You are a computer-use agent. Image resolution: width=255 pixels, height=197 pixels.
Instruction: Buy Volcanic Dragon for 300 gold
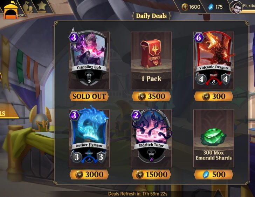[x=214, y=96]
